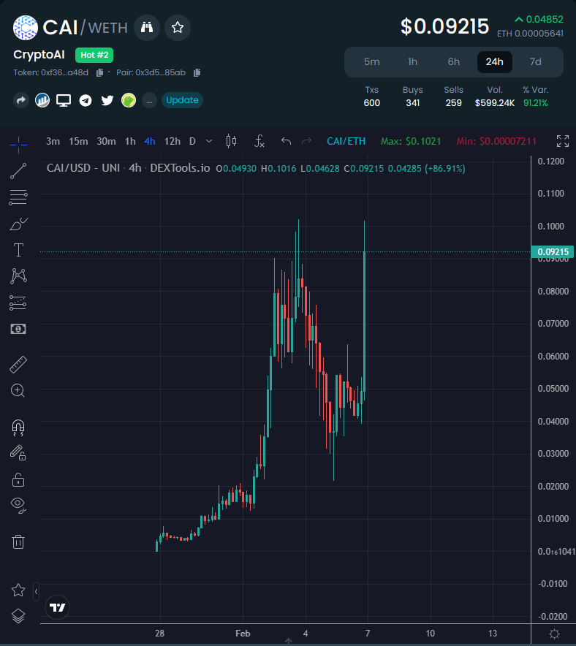
Task: Open the candlestick chart style selector
Action: click(232, 141)
